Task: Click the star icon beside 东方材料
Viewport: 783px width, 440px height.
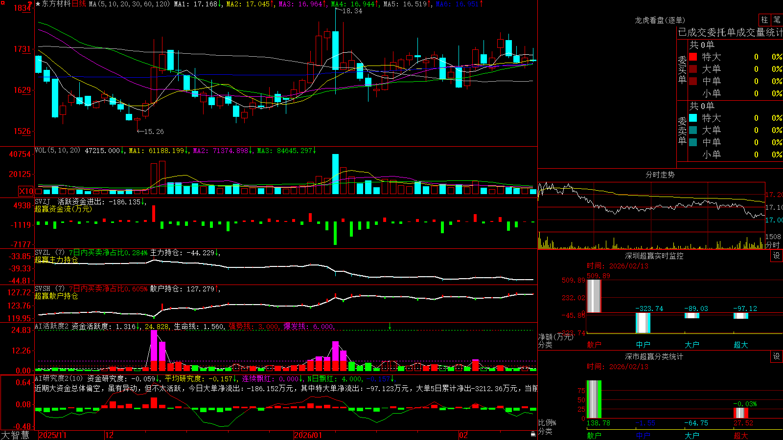Action: pyautogui.click(x=38, y=4)
